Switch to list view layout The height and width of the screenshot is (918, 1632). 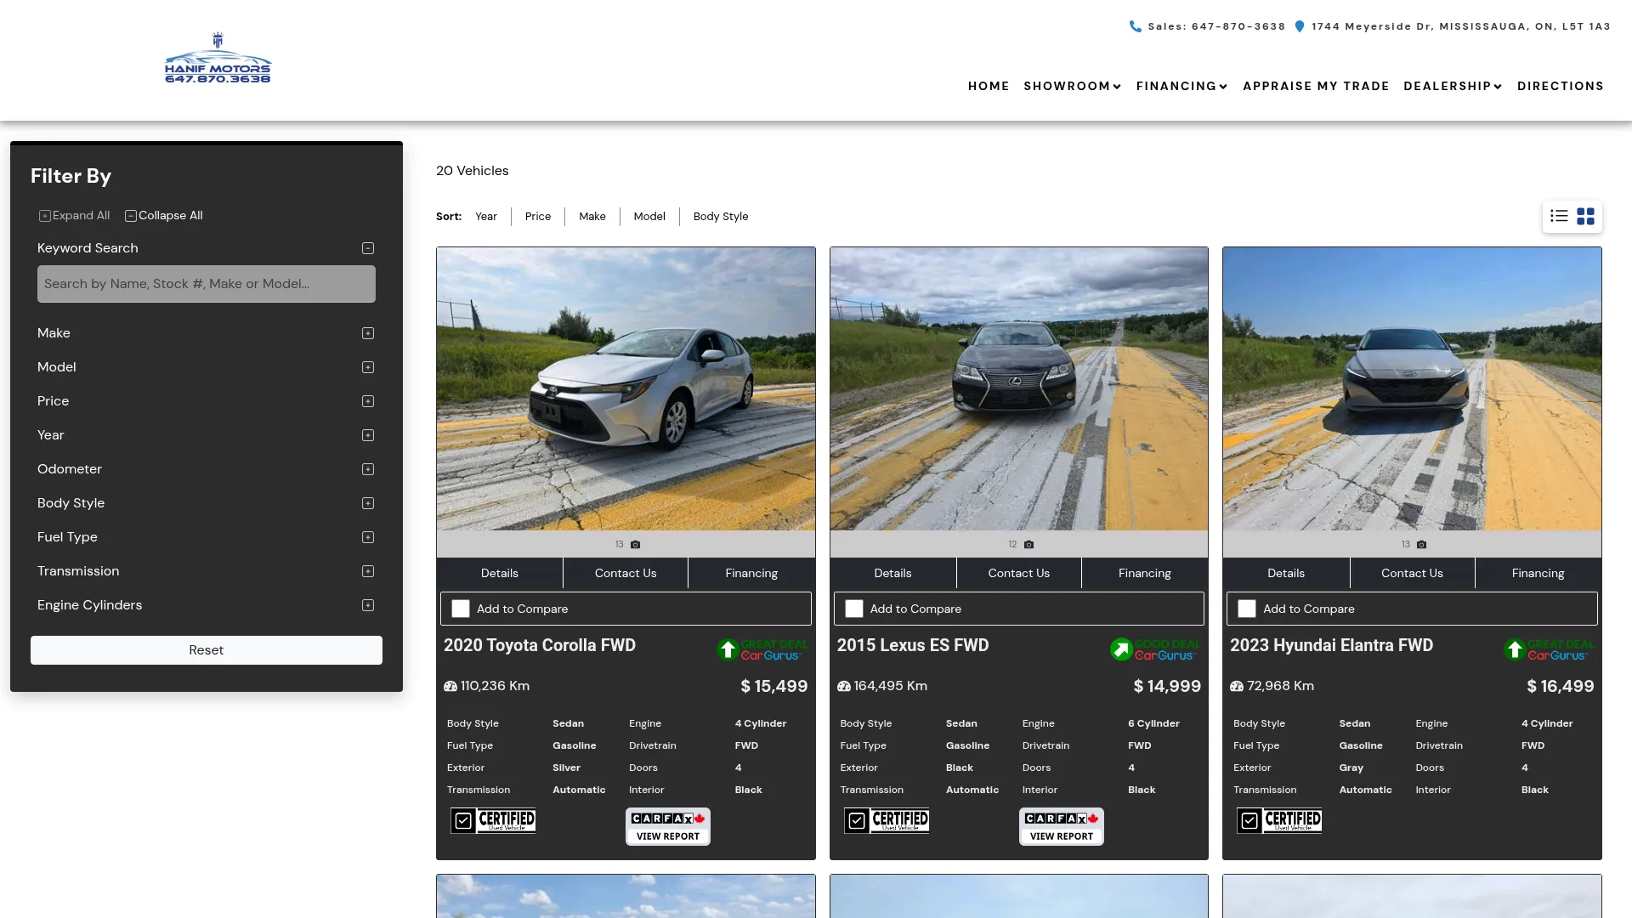[1559, 216]
